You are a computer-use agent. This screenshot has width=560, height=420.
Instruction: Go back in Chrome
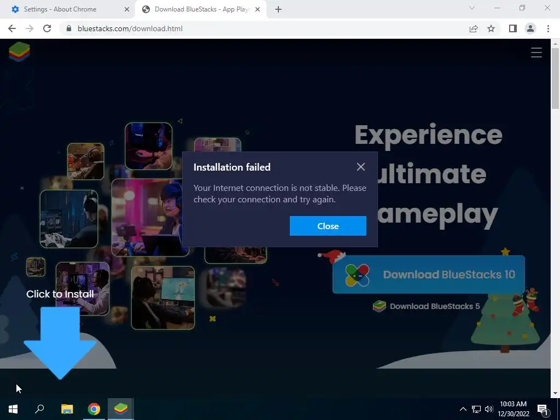[12, 28]
